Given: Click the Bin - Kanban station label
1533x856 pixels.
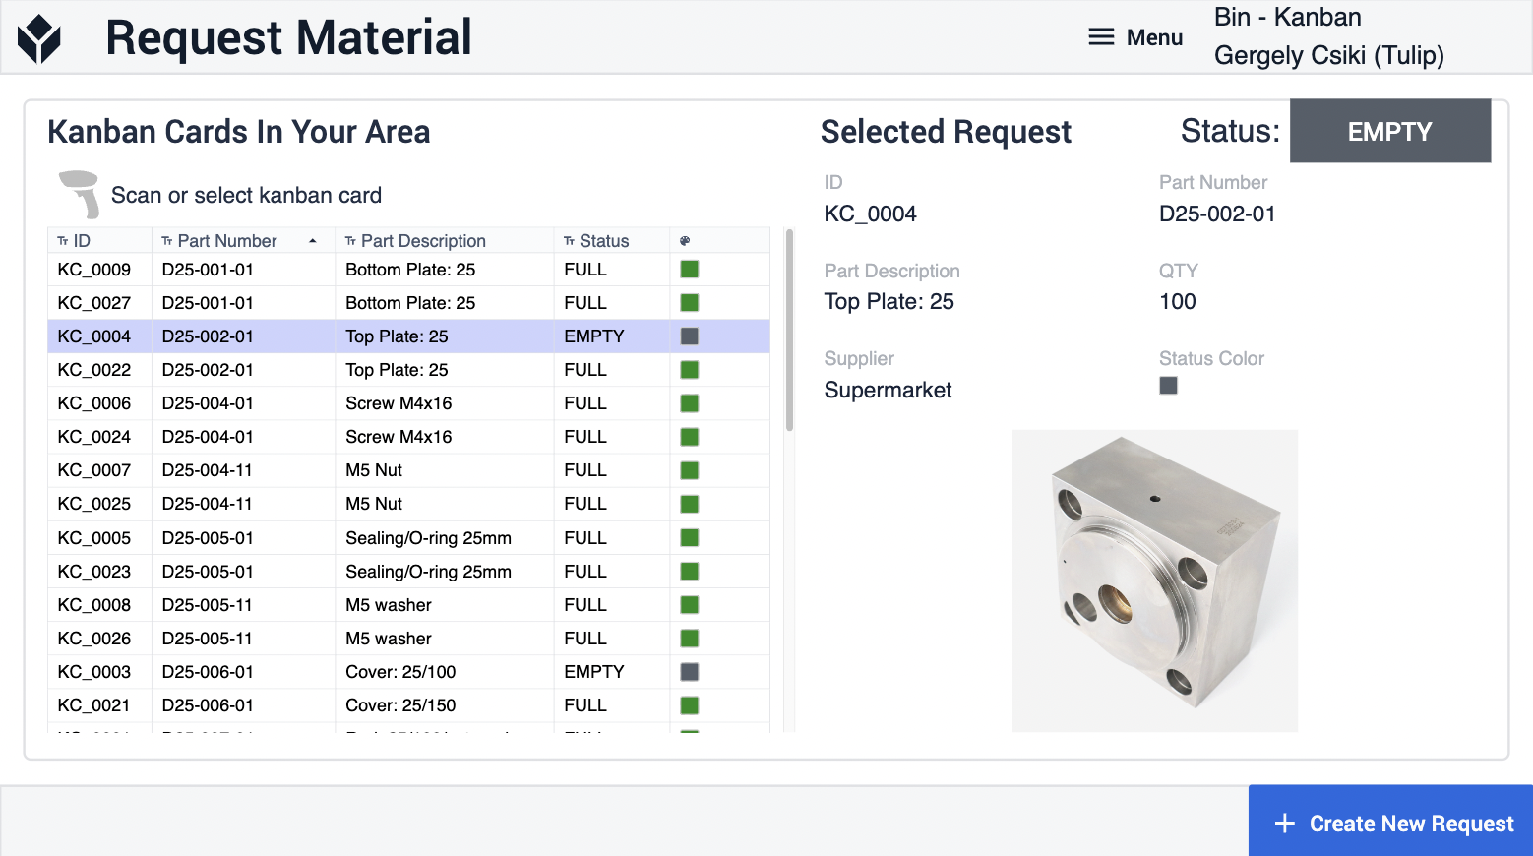Looking at the screenshot, I should pyautogui.click(x=1287, y=17).
